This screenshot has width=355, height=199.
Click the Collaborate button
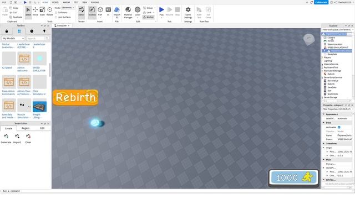click(x=321, y=2)
